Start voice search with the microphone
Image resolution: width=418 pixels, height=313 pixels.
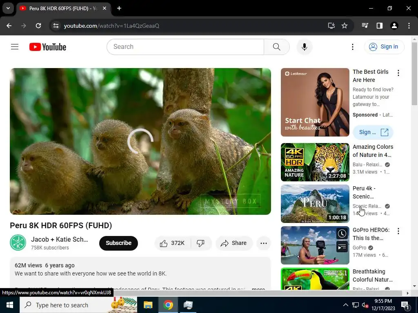(304, 47)
